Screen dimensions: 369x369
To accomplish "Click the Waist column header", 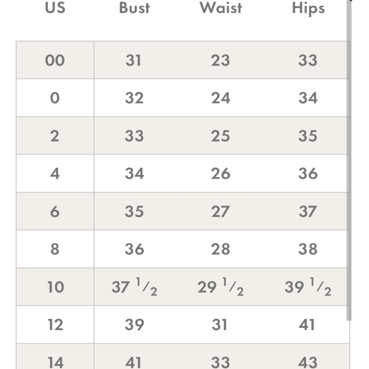I will pos(221,8).
